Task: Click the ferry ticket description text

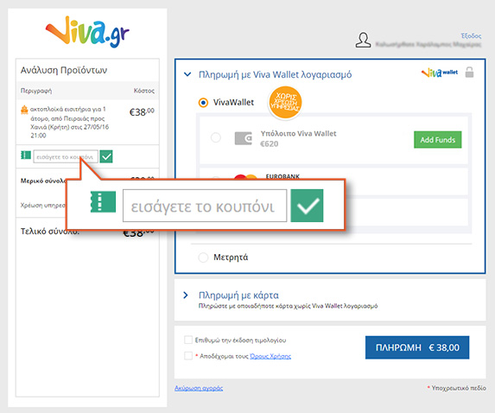Action: coord(69,122)
